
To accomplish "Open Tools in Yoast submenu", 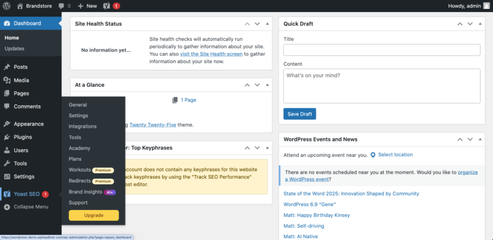I will pyautogui.click(x=75, y=137).
